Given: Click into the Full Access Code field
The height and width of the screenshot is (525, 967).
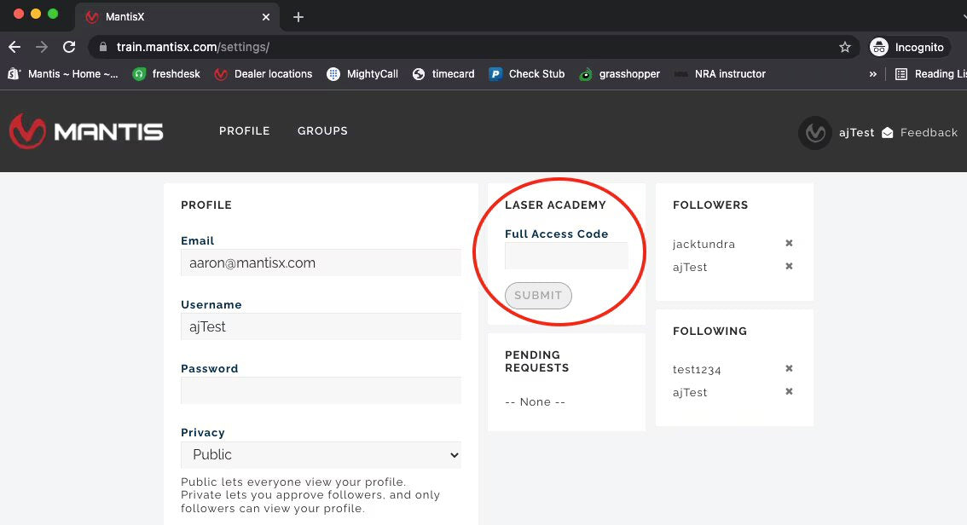Looking at the screenshot, I should [566, 256].
